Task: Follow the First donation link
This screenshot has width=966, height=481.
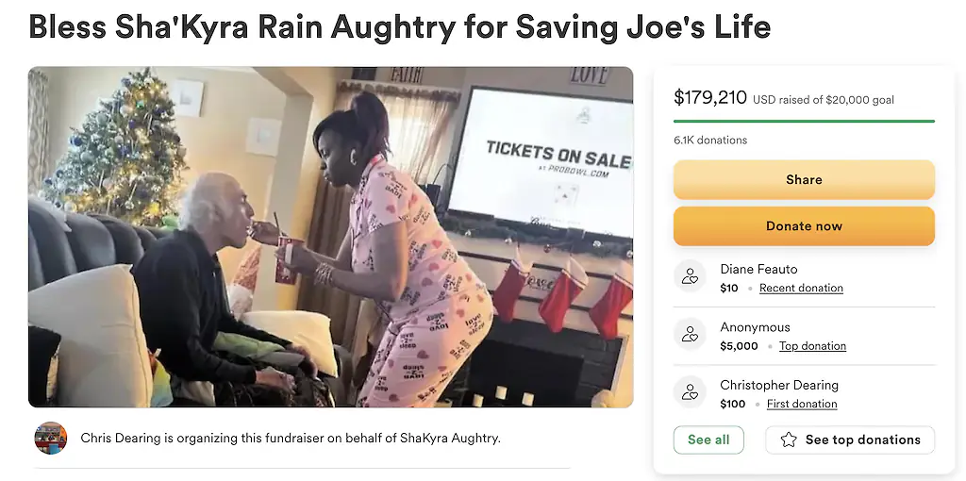Action: (x=802, y=404)
